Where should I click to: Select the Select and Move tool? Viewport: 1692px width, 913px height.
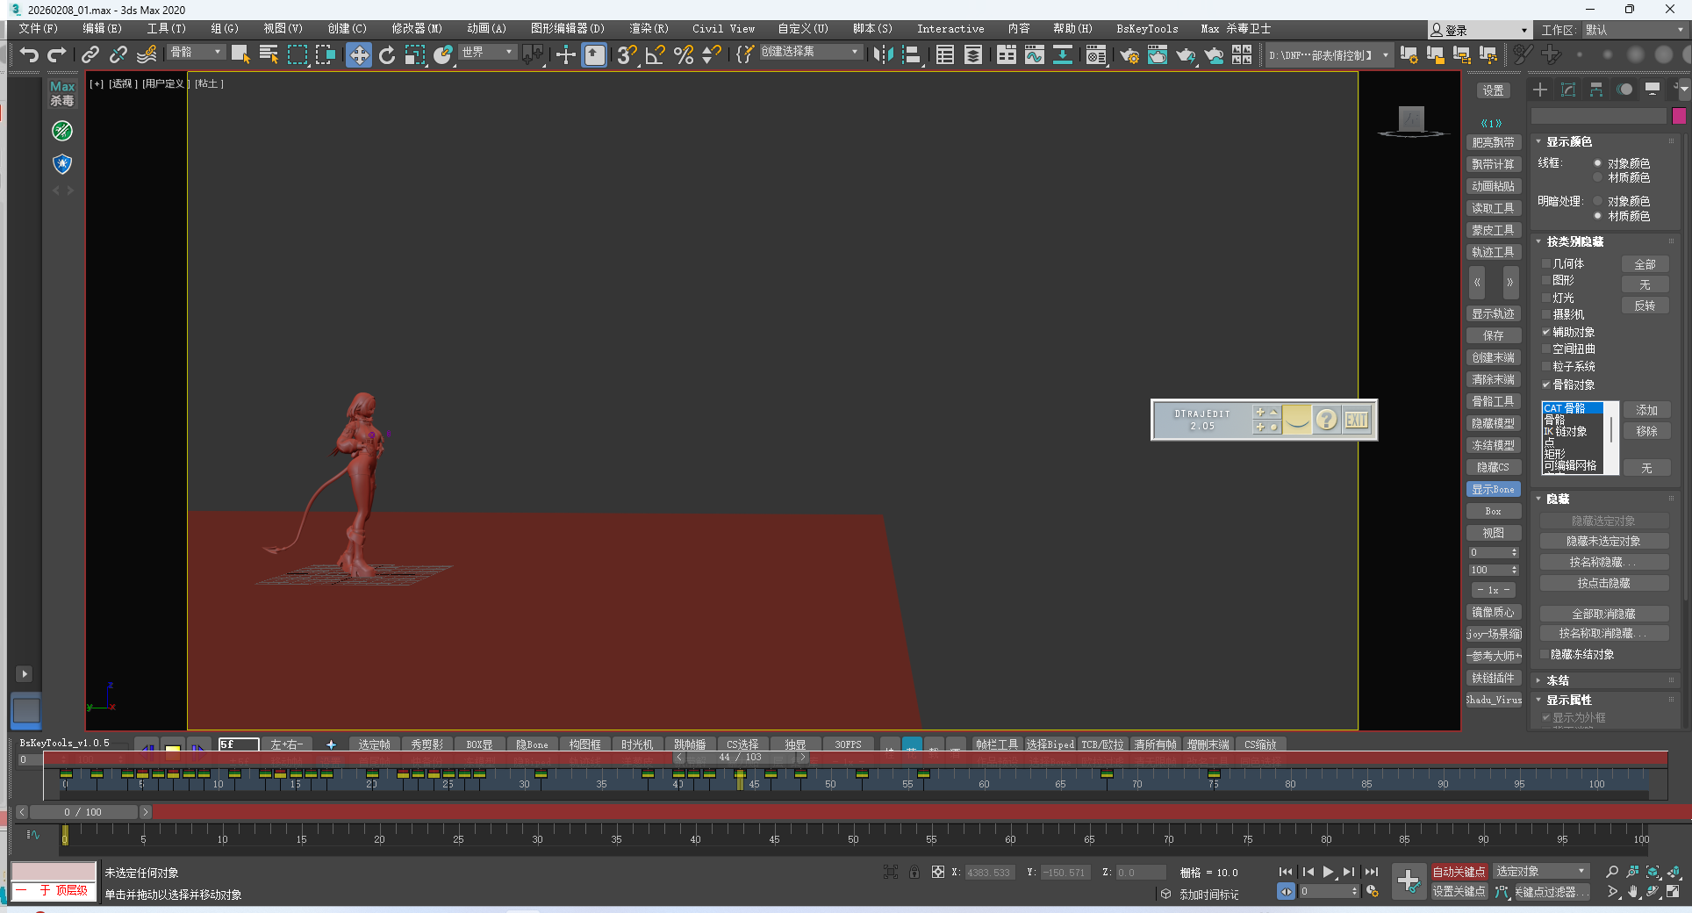[x=359, y=54]
